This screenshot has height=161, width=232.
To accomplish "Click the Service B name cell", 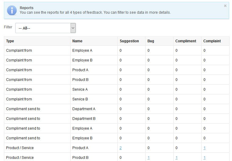I will (94, 99).
